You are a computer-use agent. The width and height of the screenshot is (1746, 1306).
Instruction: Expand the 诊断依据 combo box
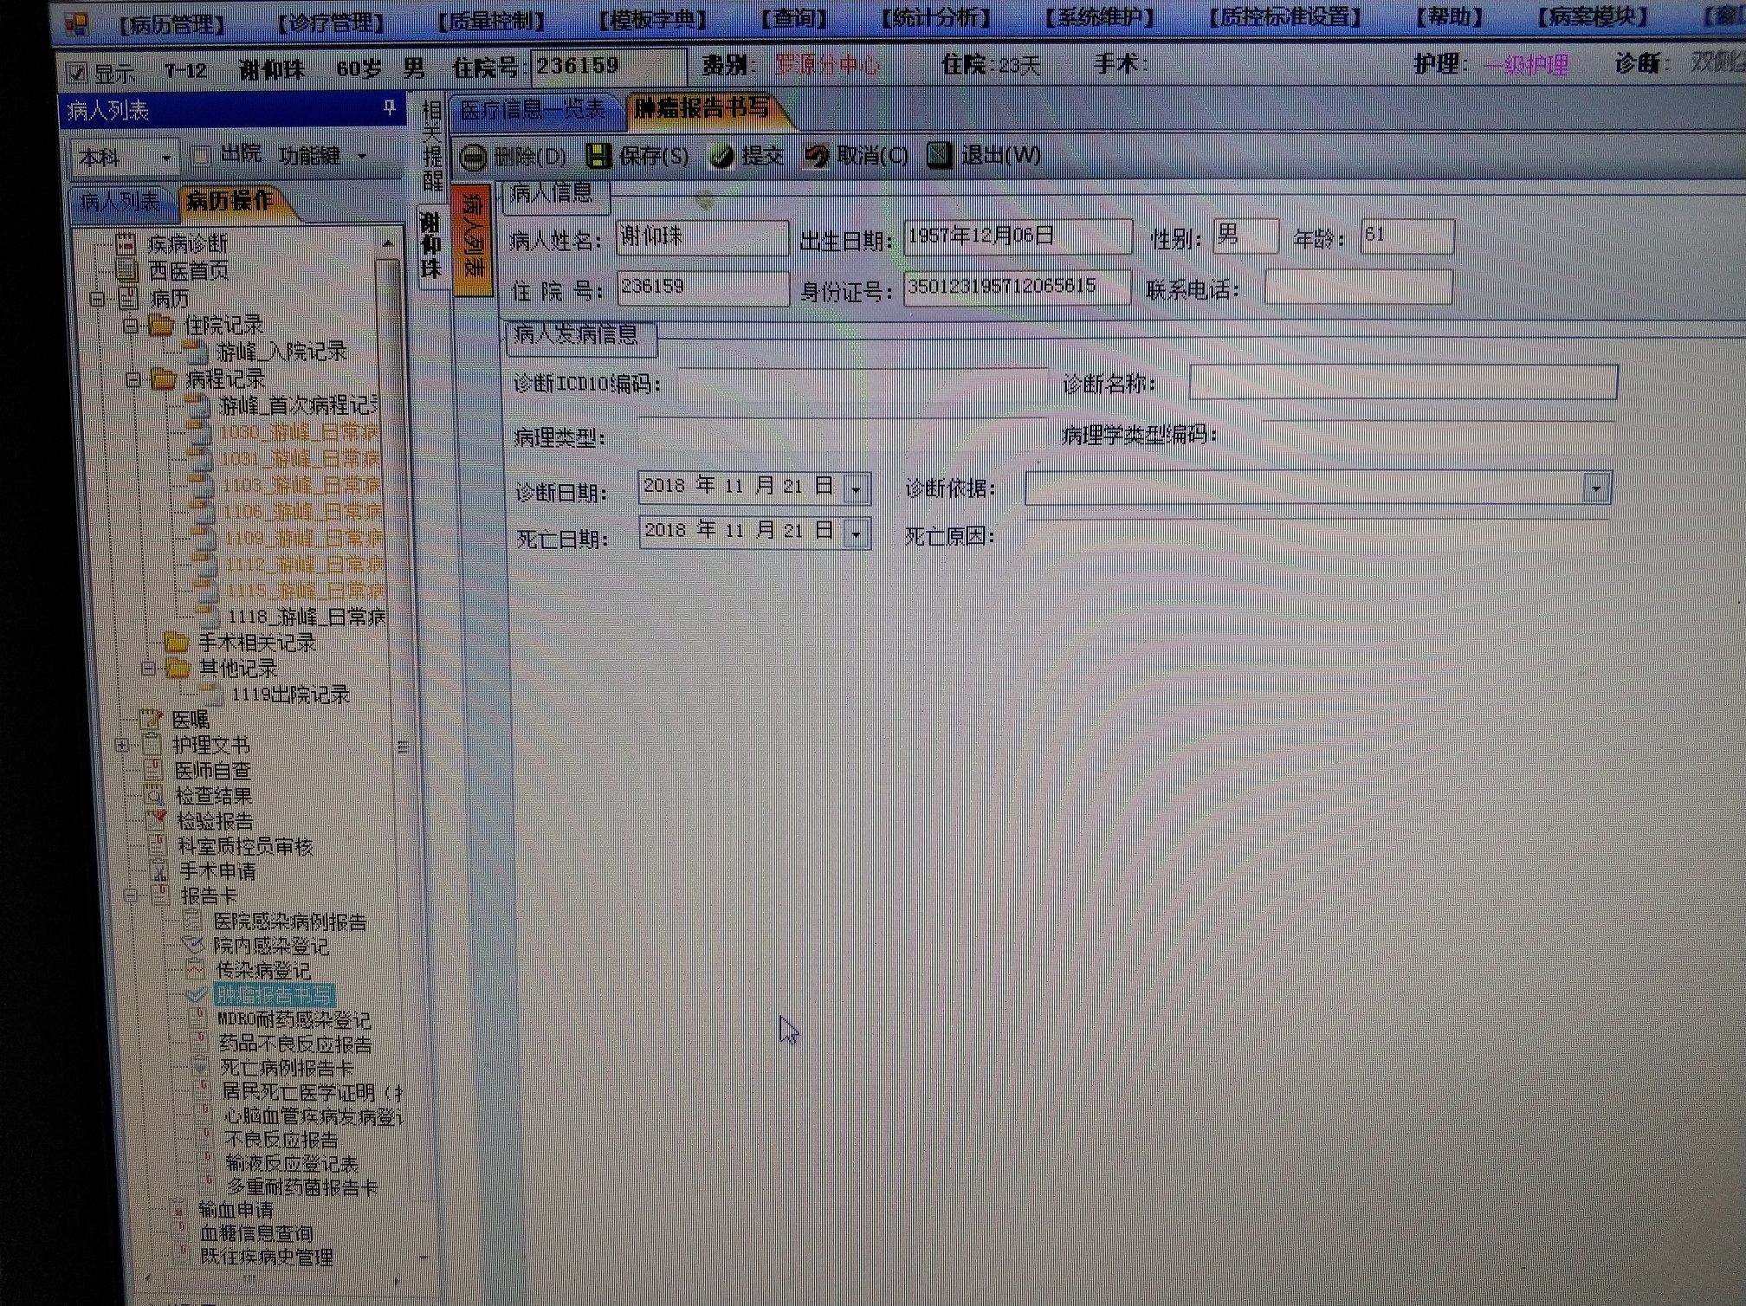coord(1595,488)
